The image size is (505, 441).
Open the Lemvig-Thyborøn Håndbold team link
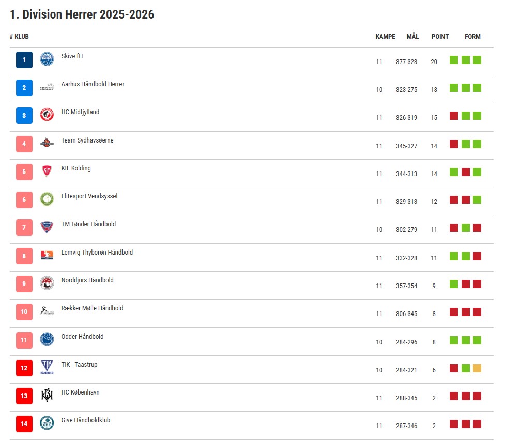pyautogui.click(x=97, y=253)
